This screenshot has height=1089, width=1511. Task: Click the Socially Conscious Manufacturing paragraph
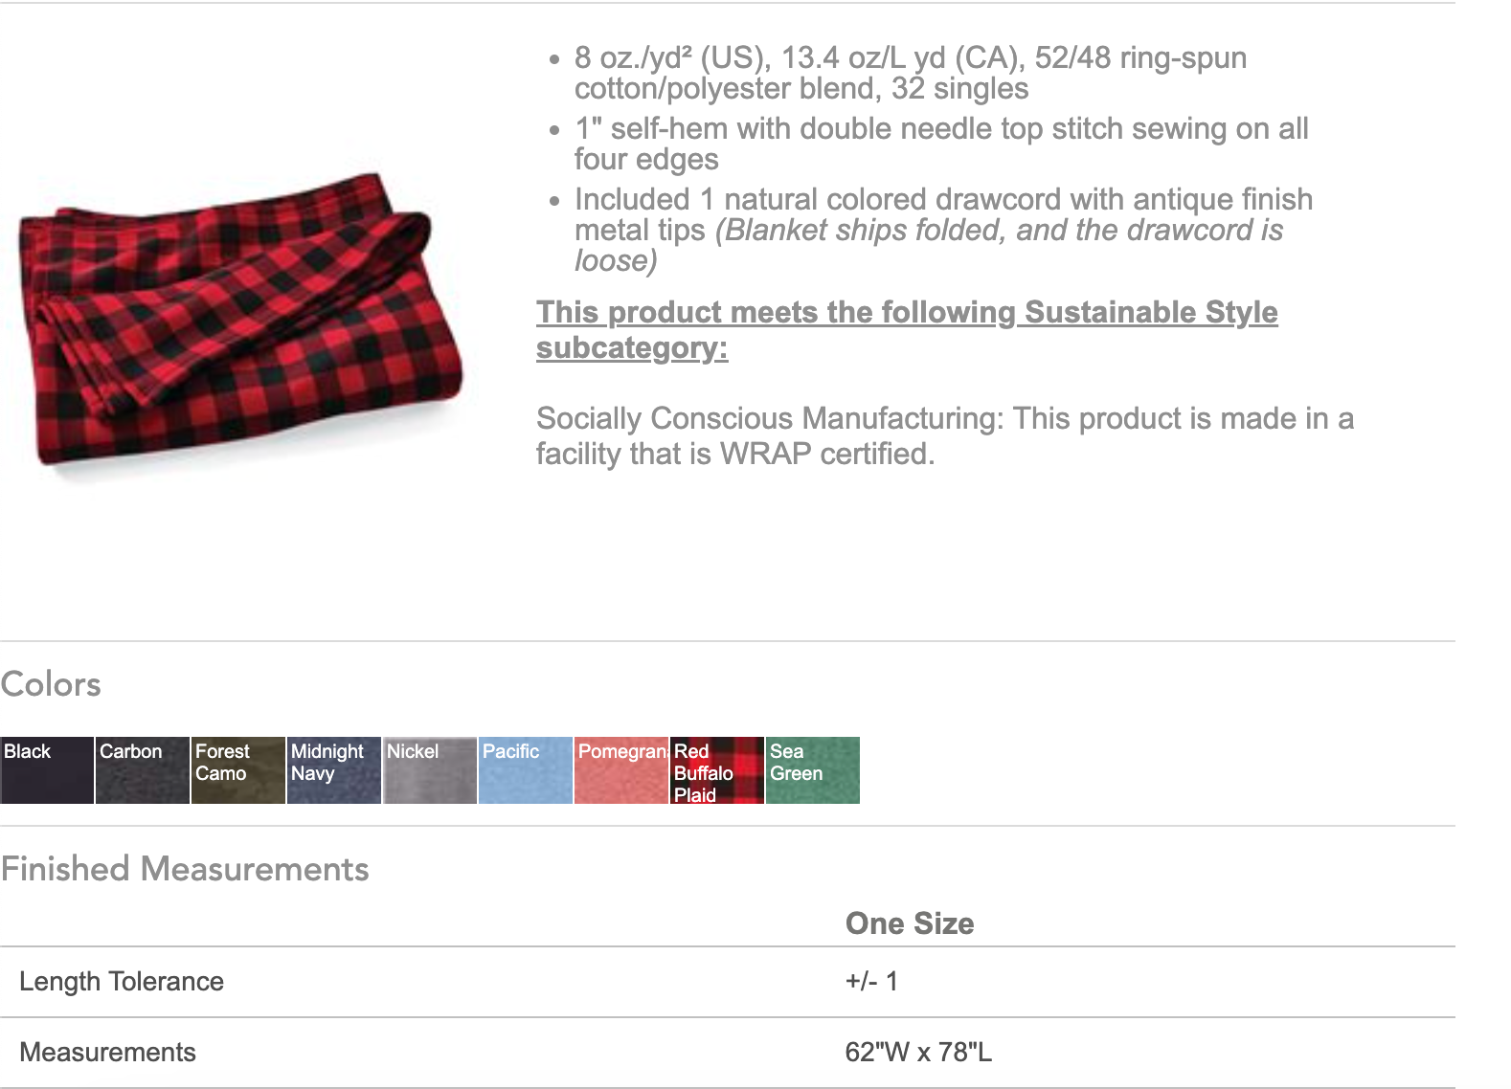coord(944,435)
